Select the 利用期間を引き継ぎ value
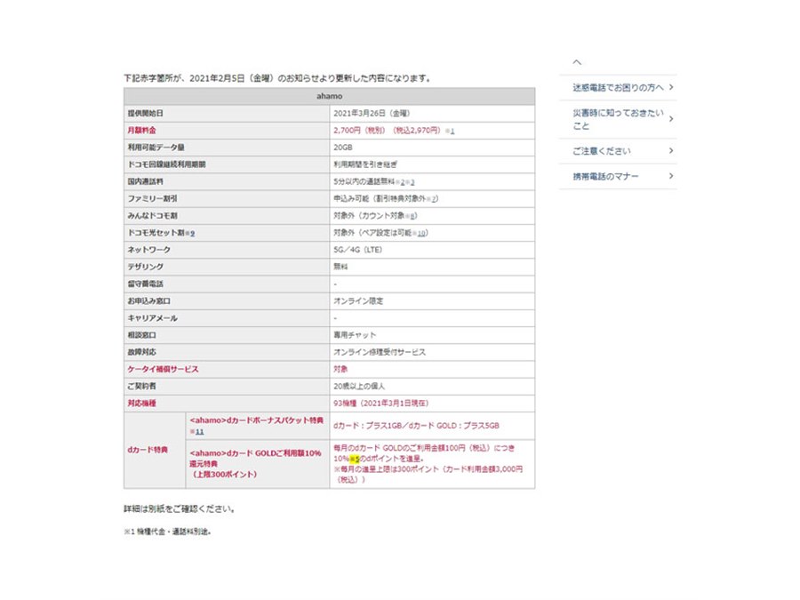The image size is (800, 600). pyautogui.click(x=365, y=164)
